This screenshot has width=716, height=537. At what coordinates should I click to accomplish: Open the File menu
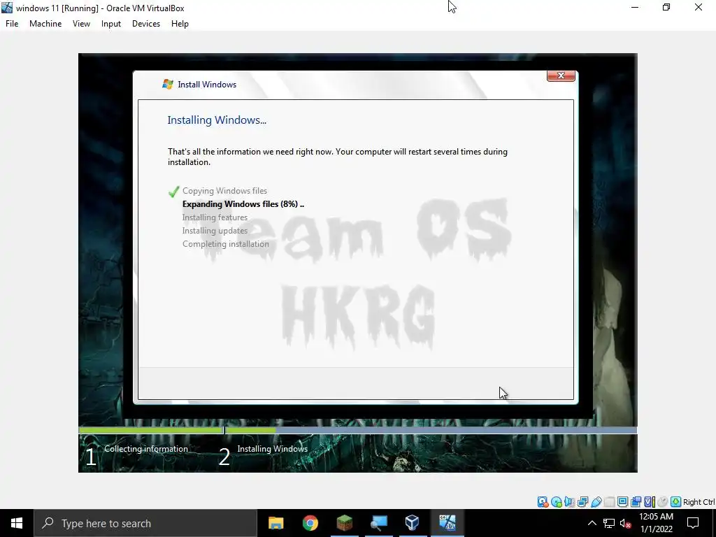[x=12, y=24]
